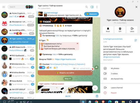Open the hamburger main menu
The height and width of the screenshot is (103, 140).
click(x=4, y=7)
